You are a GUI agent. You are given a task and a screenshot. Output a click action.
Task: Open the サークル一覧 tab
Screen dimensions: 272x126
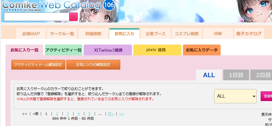point(62,34)
